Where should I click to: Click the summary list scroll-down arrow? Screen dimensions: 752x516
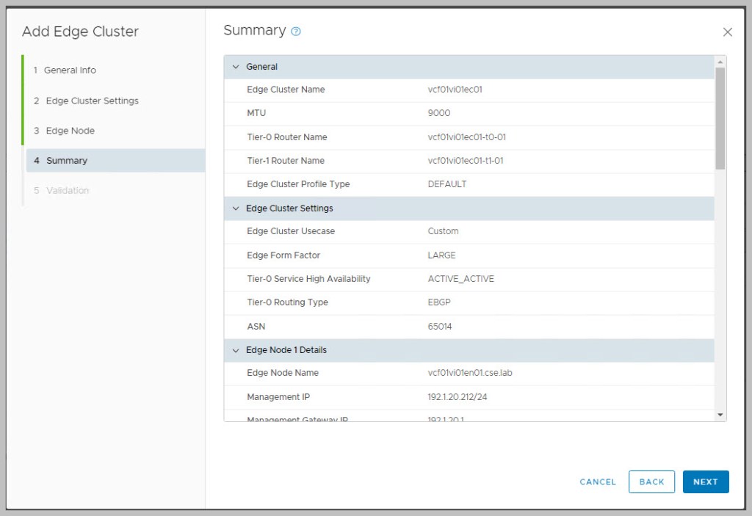[x=720, y=415]
